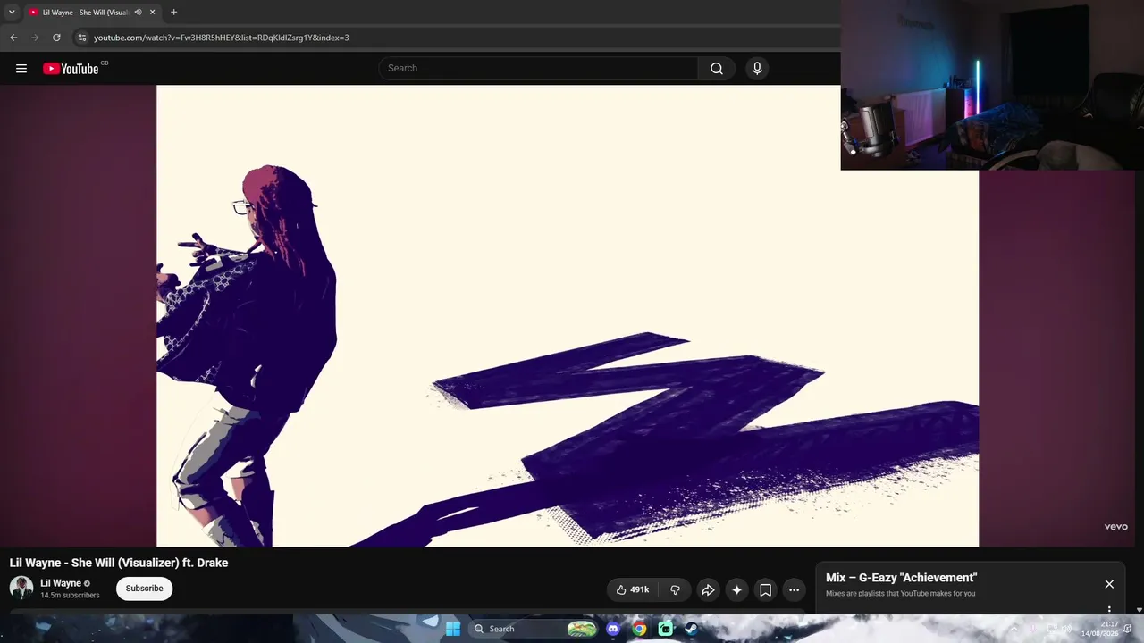Click the browser address bar URL

pos(222,38)
